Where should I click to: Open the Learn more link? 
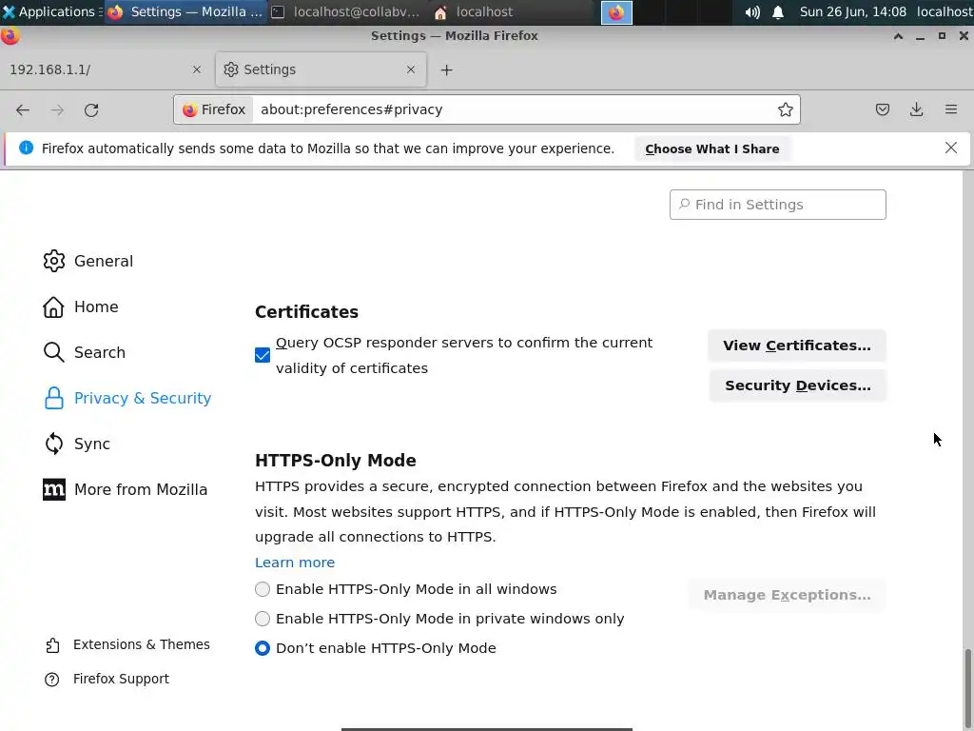point(295,563)
